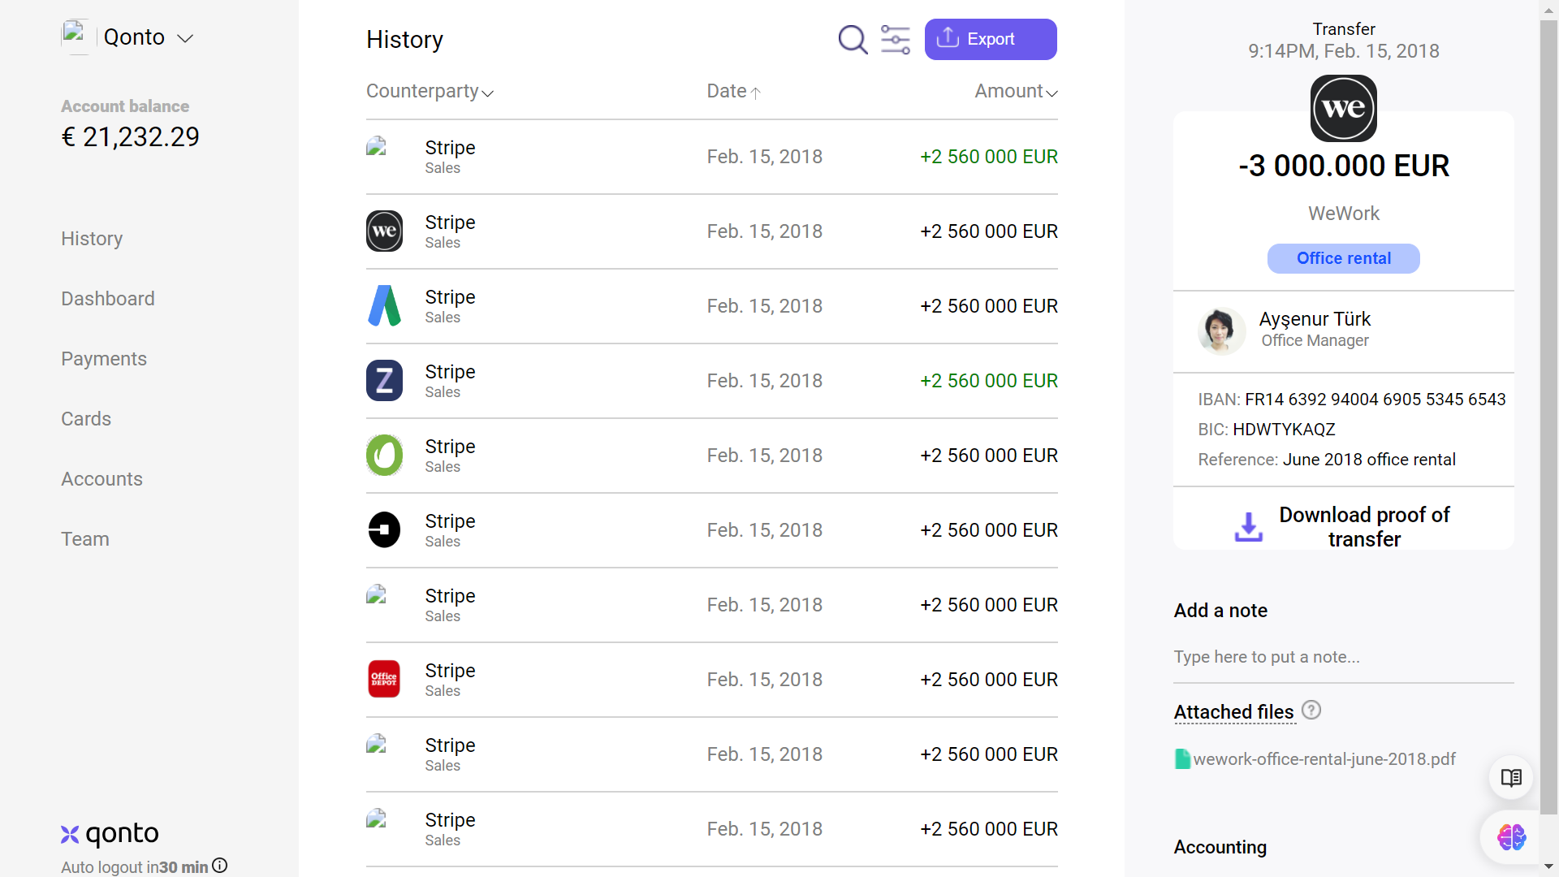This screenshot has height=877, width=1559.
Task: Open the Team section
Action: (x=84, y=539)
